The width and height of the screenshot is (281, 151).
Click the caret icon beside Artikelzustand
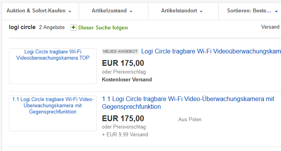(131, 12)
